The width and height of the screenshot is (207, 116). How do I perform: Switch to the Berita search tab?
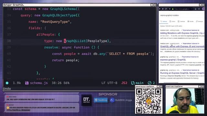(x=191, y=22)
